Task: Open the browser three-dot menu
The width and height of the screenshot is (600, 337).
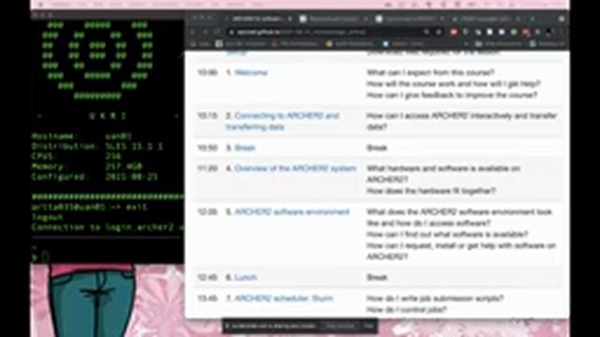Action: tap(562, 33)
